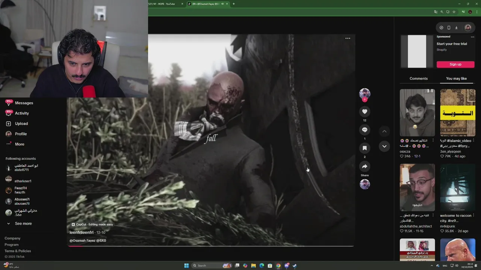Click @Osamah Fayez @SXB mention
The width and height of the screenshot is (481, 270).
coord(88,241)
